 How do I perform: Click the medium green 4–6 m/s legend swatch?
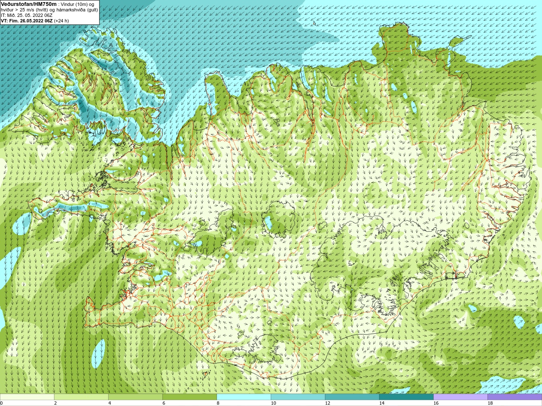coord(135,397)
